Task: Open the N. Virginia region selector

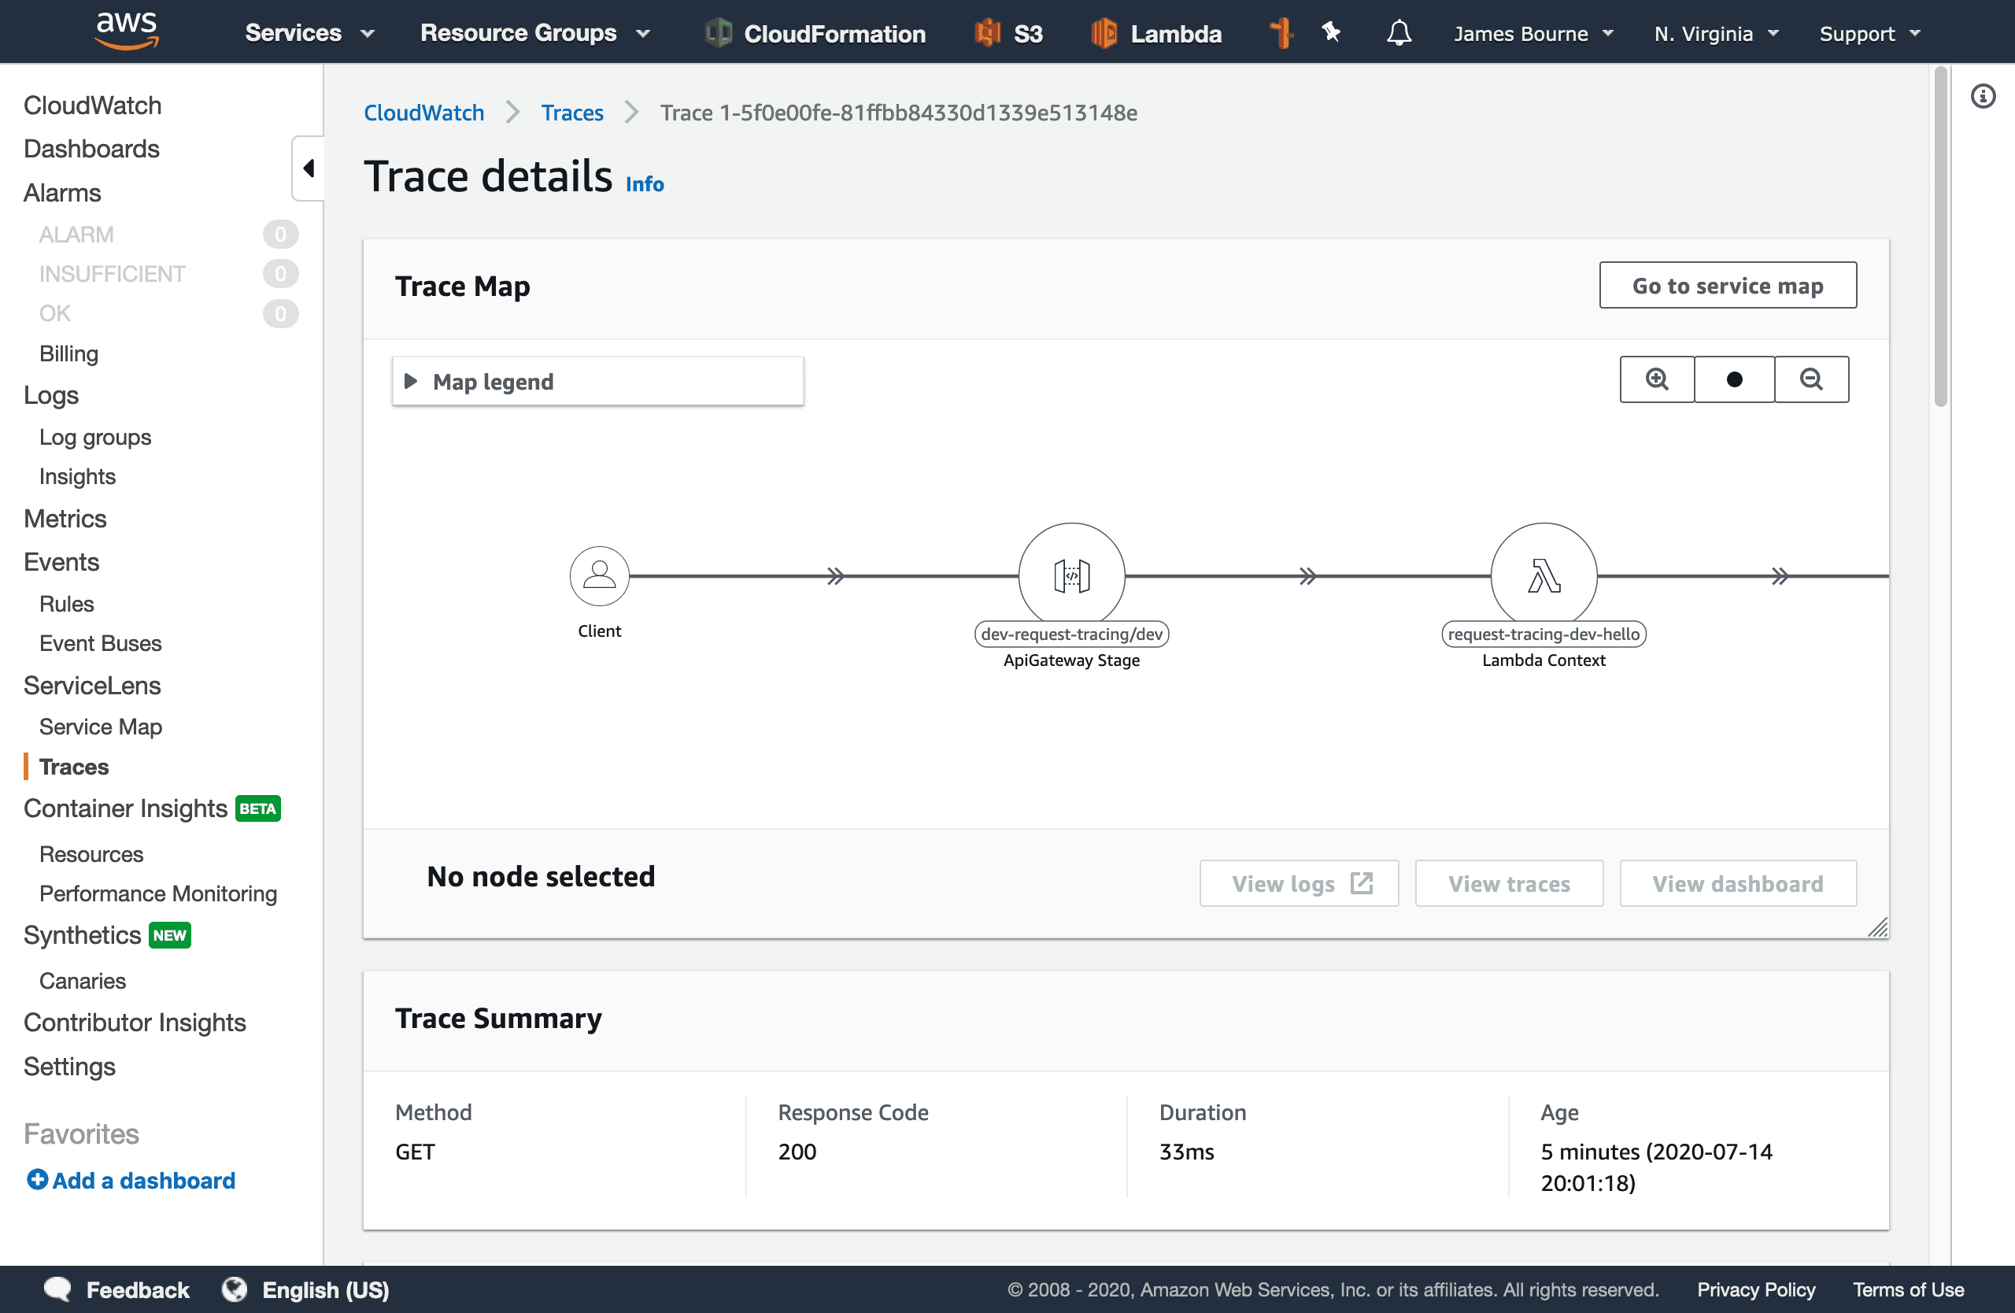Action: coord(1716,33)
